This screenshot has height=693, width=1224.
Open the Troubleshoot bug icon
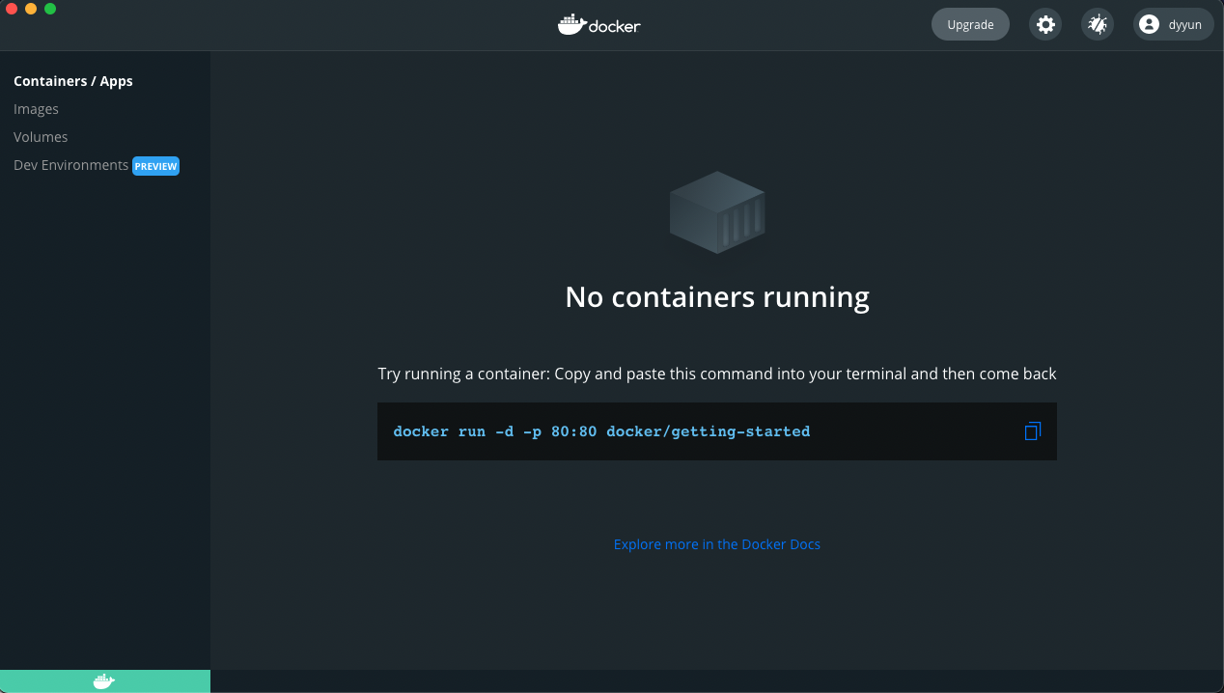coord(1097,24)
